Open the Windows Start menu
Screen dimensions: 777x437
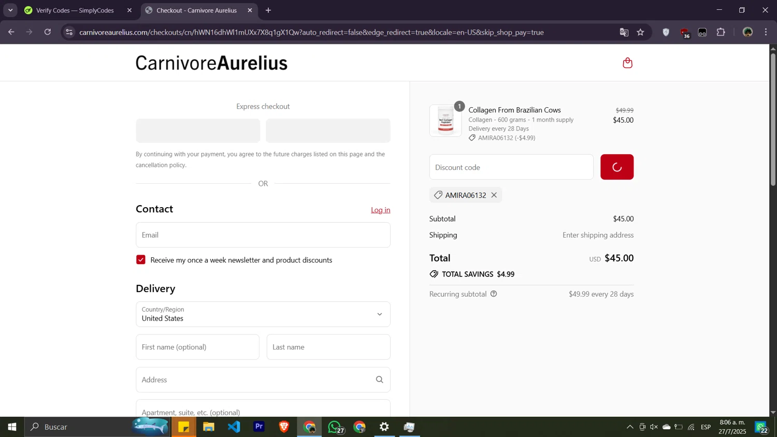(12, 427)
